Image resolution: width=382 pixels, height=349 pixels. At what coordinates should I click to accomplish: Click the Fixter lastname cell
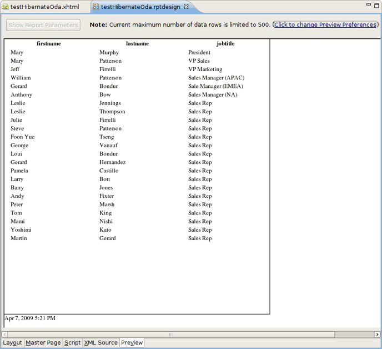point(107,196)
